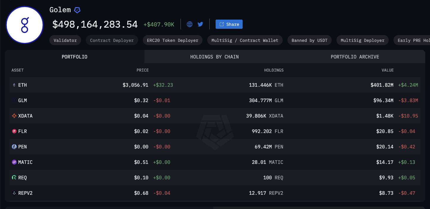Click the MATIC token icon
The height and width of the screenshot is (209, 430).
[x=14, y=162]
